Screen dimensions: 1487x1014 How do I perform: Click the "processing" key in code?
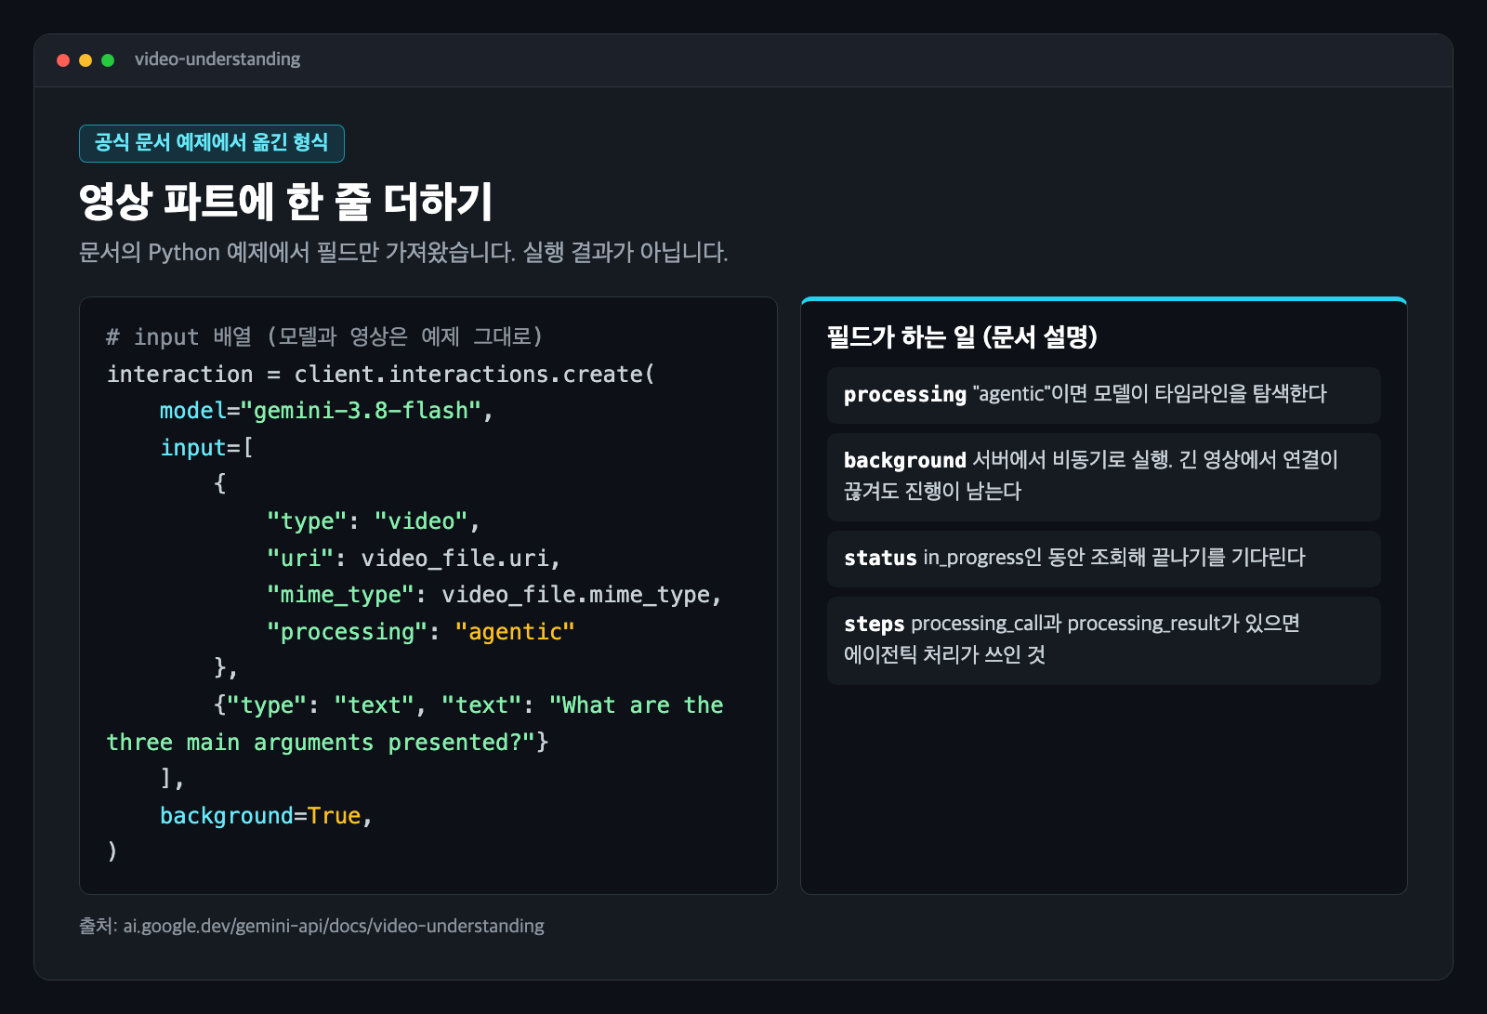[347, 632]
